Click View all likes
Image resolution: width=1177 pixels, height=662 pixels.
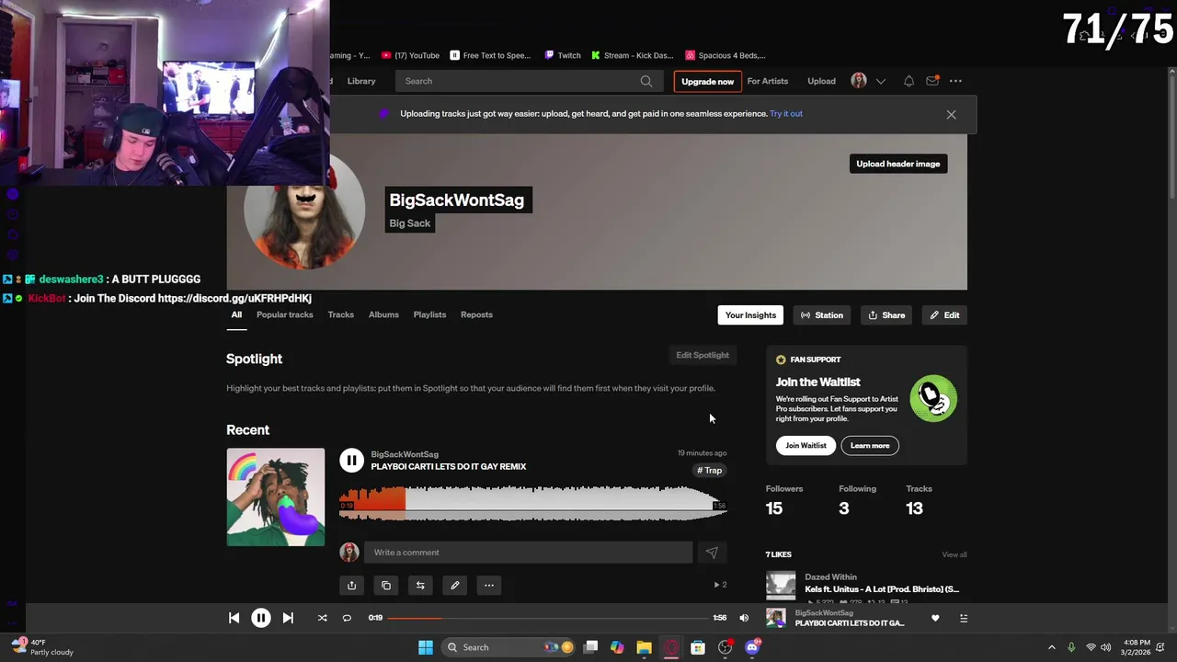954,554
